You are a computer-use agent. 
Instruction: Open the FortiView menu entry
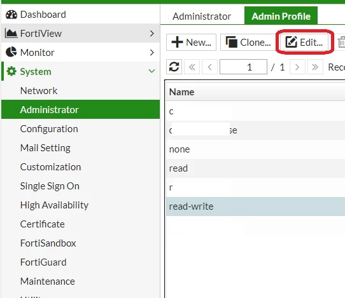coord(80,34)
